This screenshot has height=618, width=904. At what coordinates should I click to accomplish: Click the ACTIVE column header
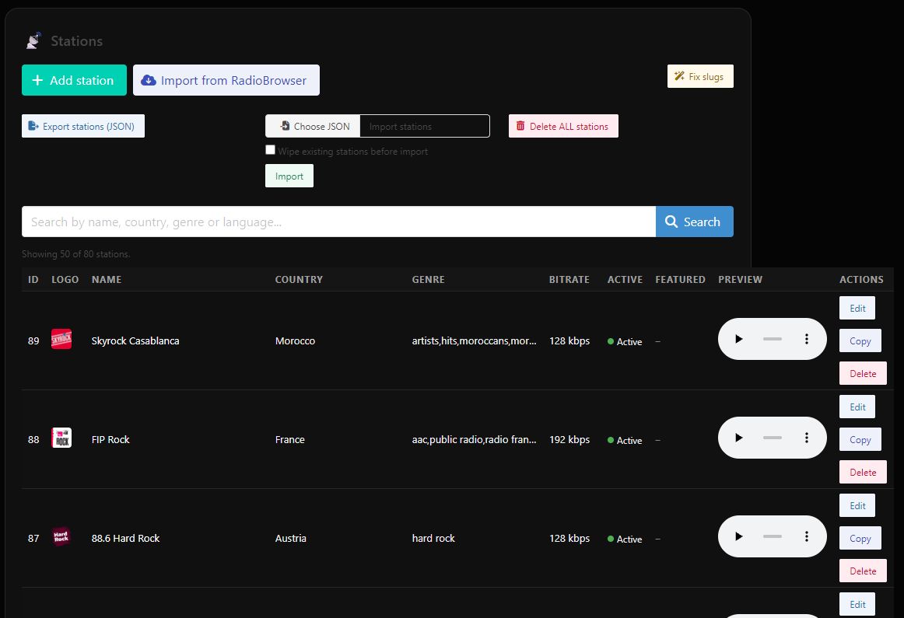pyautogui.click(x=625, y=279)
